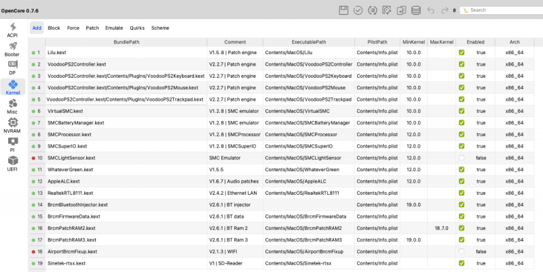
Task: Click the undo arrow icon
Action: (x=430, y=10)
